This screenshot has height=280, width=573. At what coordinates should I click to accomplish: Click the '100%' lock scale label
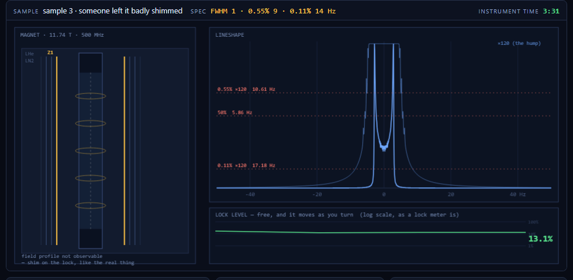(x=533, y=222)
